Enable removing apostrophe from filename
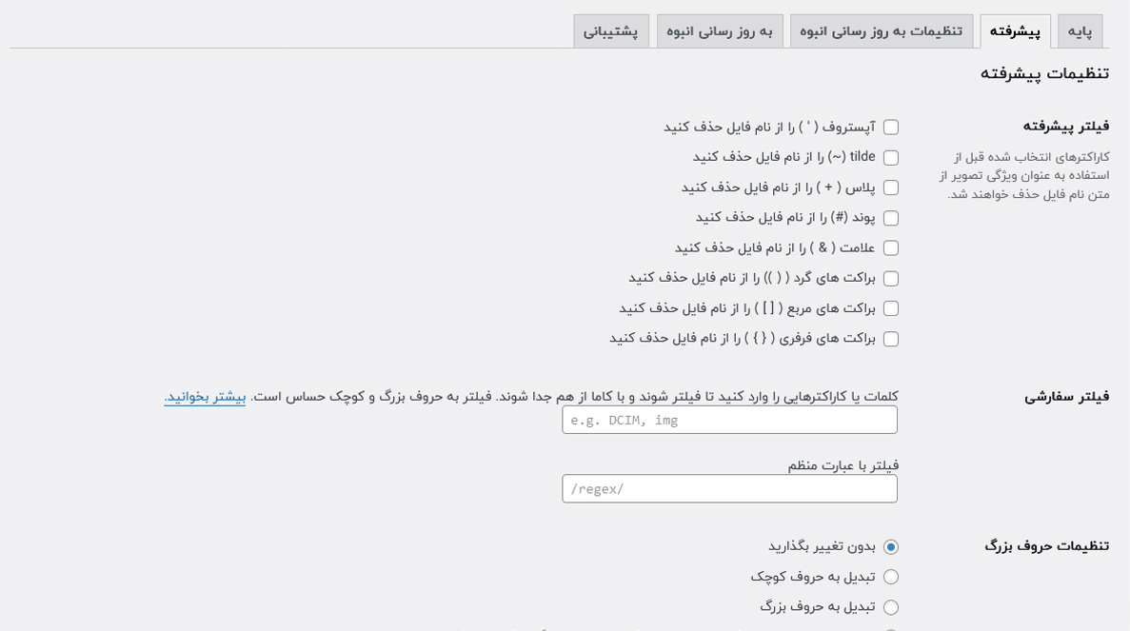The image size is (1130, 631). pos(891,128)
